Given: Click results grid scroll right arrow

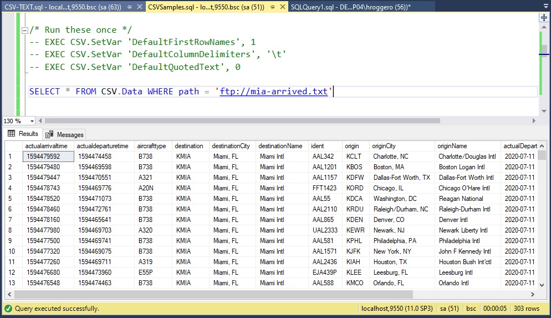Looking at the screenshot, I should click(x=533, y=295).
